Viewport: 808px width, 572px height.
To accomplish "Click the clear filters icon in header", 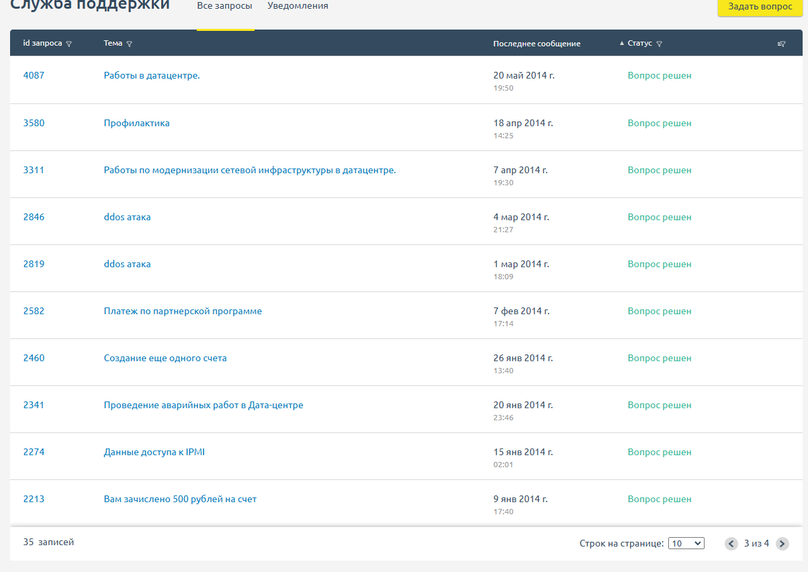I will 781,44.
